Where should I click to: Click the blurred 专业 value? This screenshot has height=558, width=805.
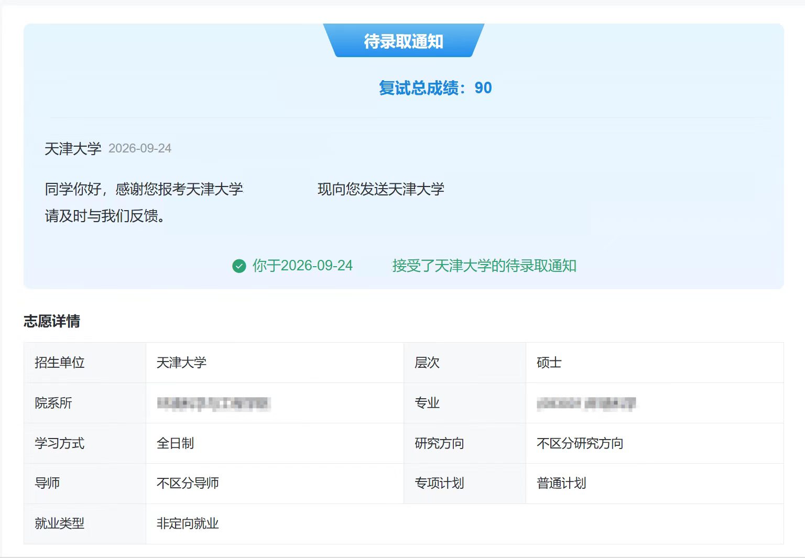pos(586,403)
